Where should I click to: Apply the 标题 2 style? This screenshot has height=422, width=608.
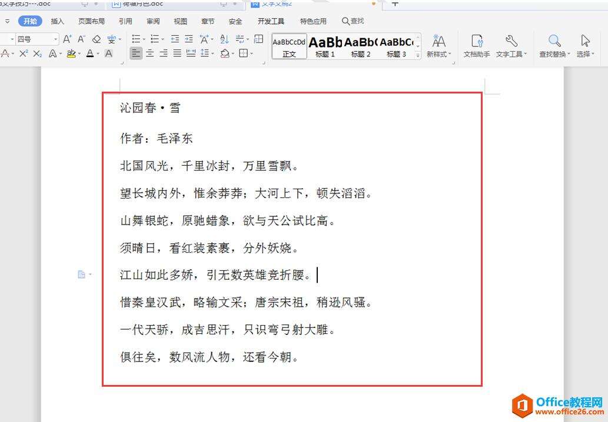click(361, 46)
